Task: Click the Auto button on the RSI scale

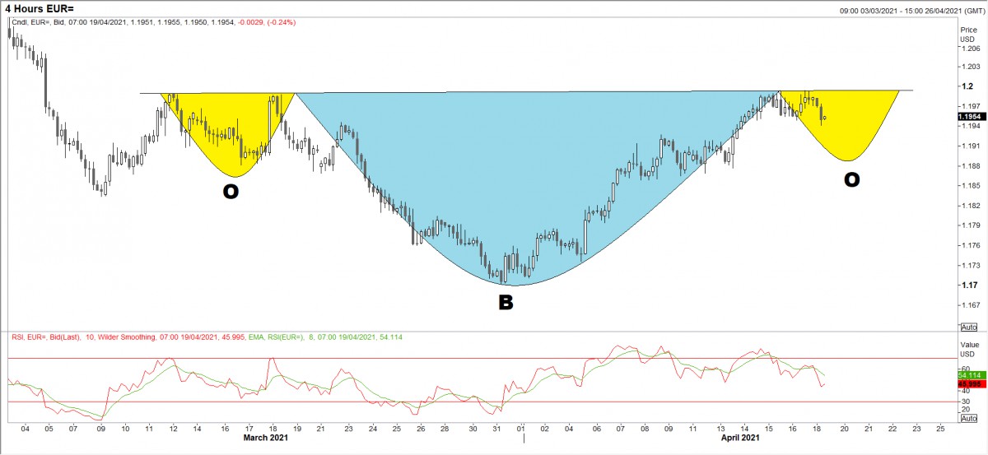Action: (968, 418)
